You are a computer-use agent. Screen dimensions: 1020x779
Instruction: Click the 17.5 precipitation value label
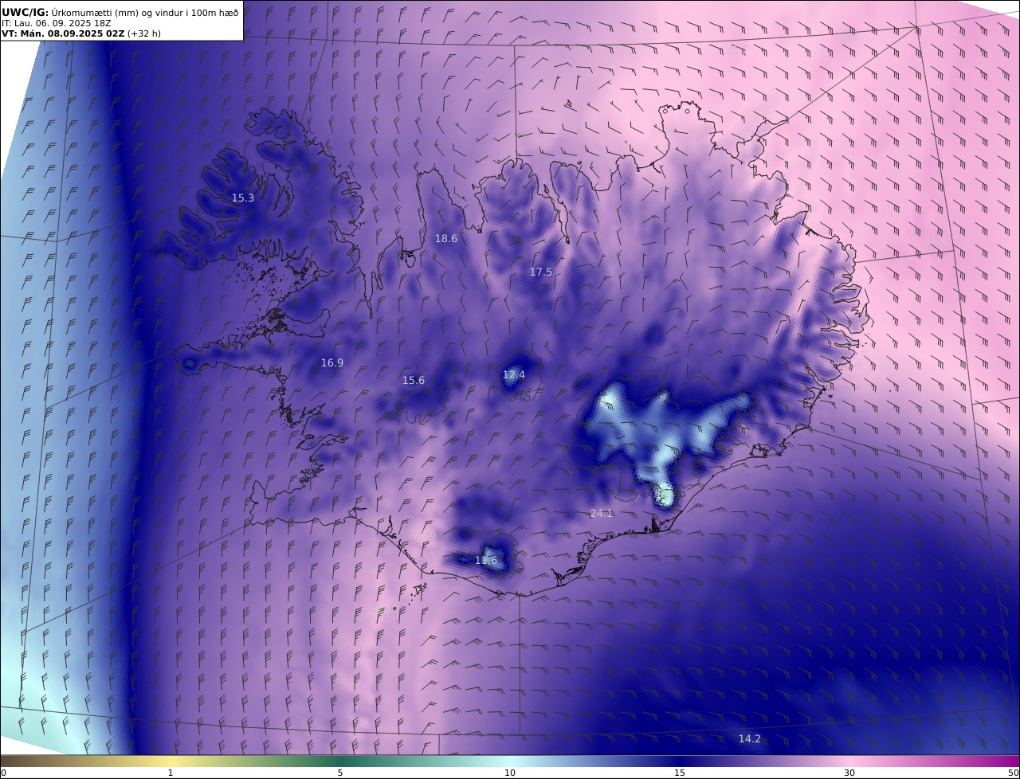point(541,272)
